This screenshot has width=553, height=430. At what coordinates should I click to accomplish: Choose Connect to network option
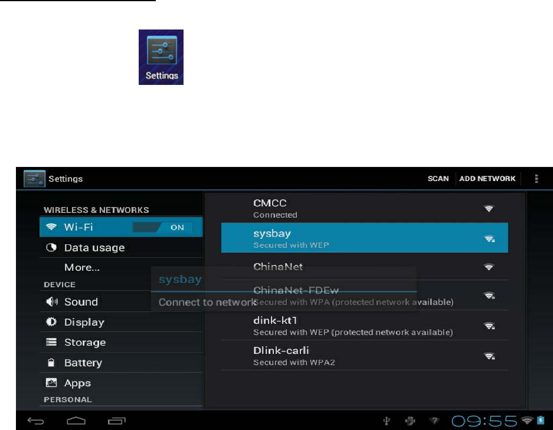(x=284, y=301)
